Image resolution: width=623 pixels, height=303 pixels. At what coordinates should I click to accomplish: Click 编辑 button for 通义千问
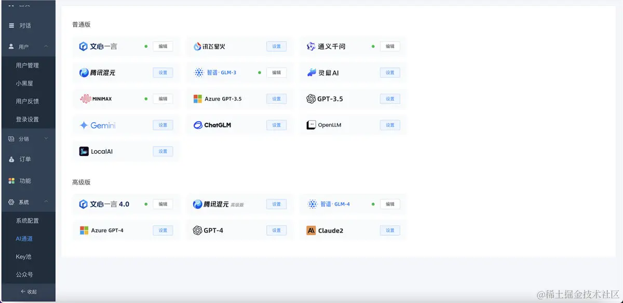point(390,46)
